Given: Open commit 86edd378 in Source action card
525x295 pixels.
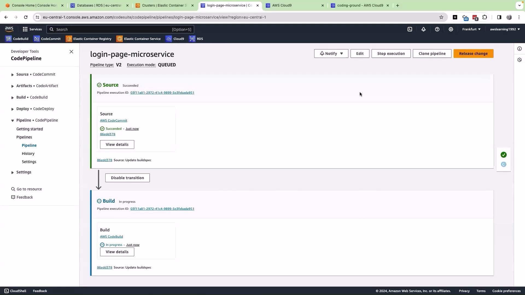Looking at the screenshot, I should [x=107, y=134].
